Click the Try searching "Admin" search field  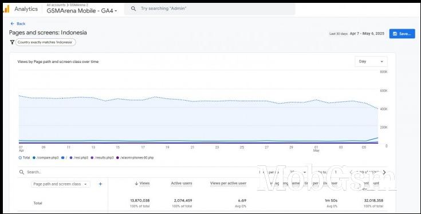click(x=210, y=9)
